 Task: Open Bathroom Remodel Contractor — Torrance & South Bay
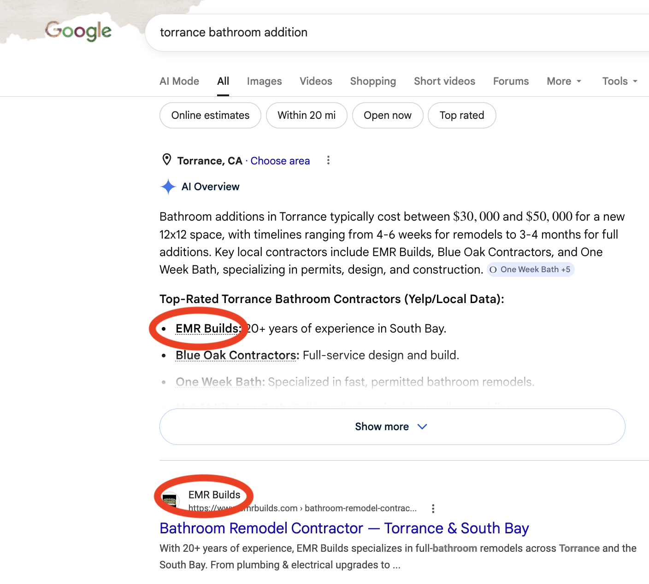point(344,528)
